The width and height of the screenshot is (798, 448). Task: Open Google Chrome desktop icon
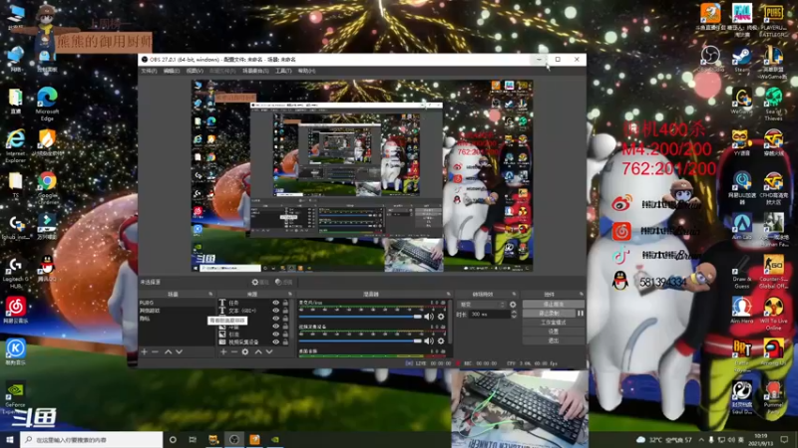[x=47, y=188]
